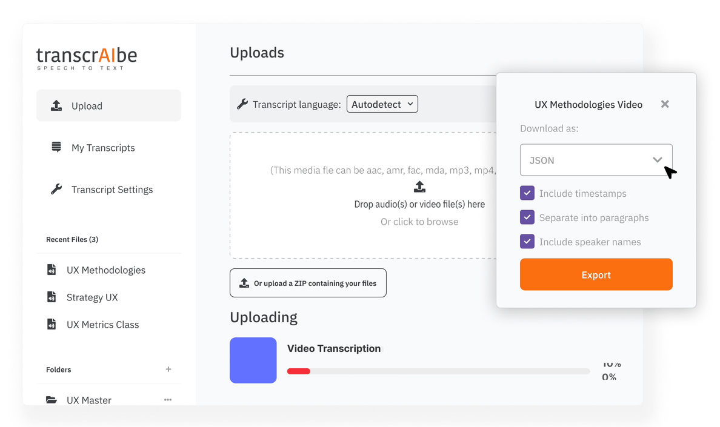This screenshot has height=427, width=720.
Task: Upload a ZIP containing your files
Action: (308, 282)
